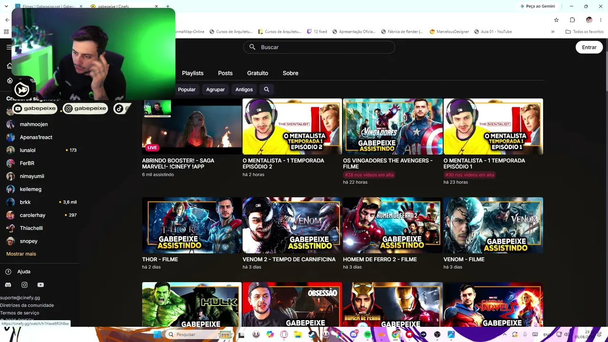Select the Agrupar filter
Screen dimensions: 608x342
coord(215,89)
